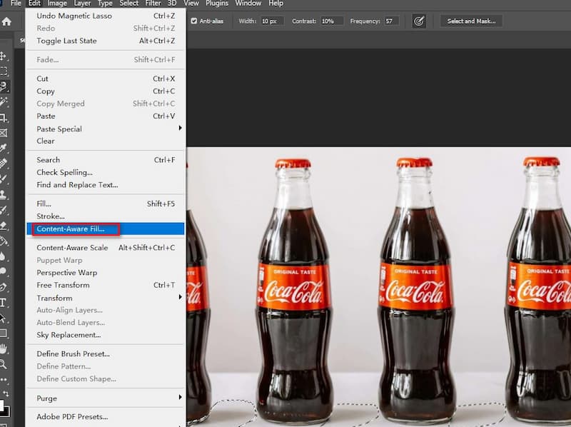Select the Clone Stamp tool
This screenshot has height=427, width=571.
4,194
